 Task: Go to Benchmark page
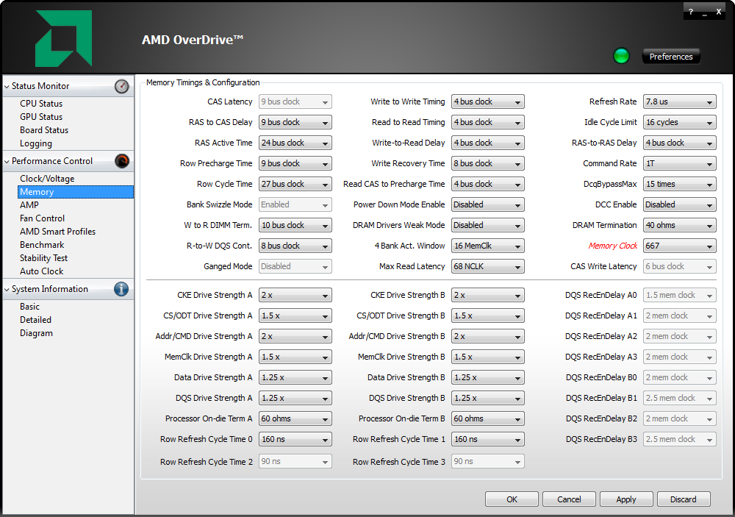coord(42,245)
